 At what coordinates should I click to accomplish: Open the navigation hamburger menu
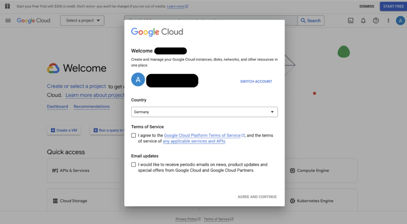click(8, 20)
